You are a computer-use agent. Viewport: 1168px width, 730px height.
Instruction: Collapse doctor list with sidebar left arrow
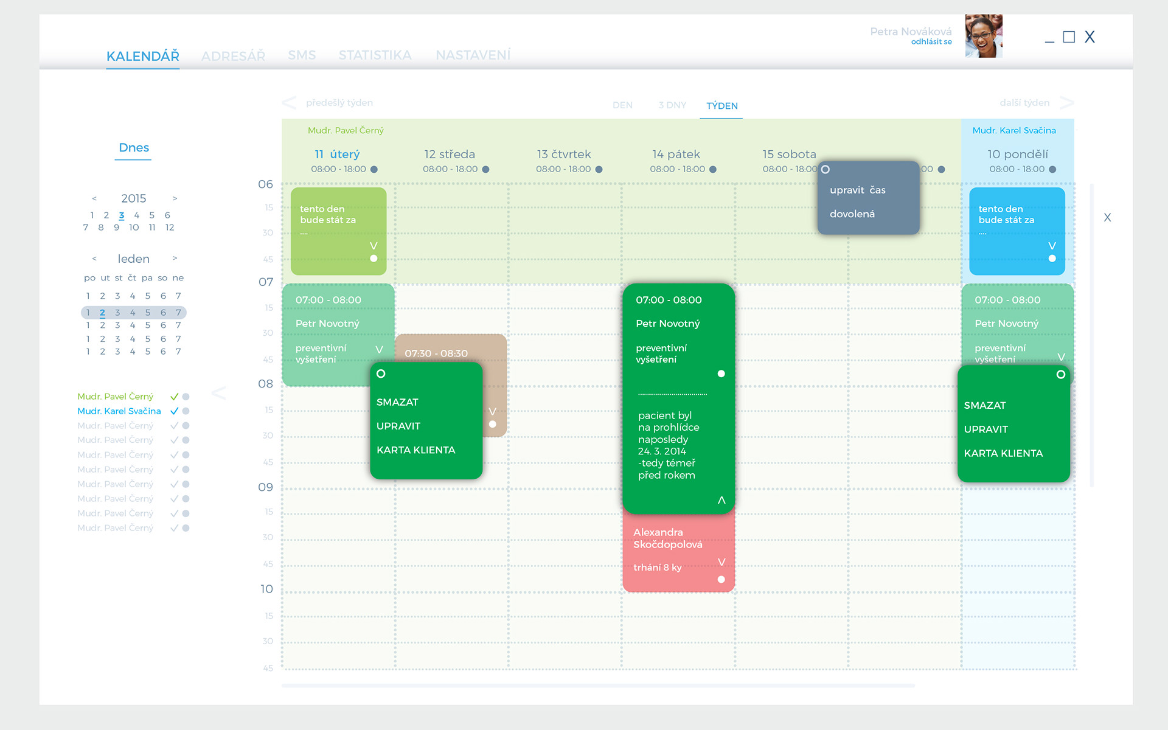pos(218,393)
